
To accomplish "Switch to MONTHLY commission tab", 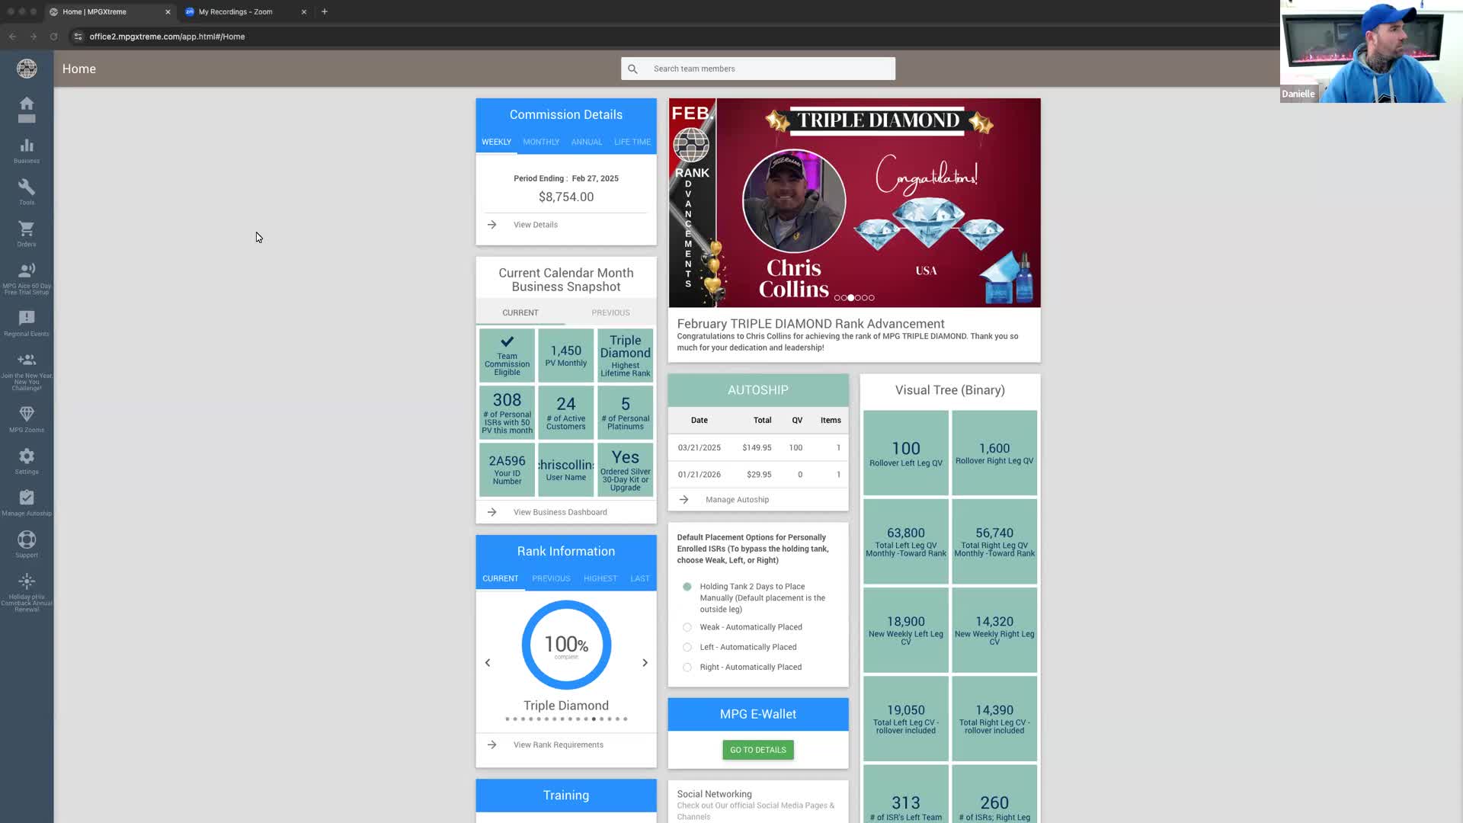I will click(540, 142).
